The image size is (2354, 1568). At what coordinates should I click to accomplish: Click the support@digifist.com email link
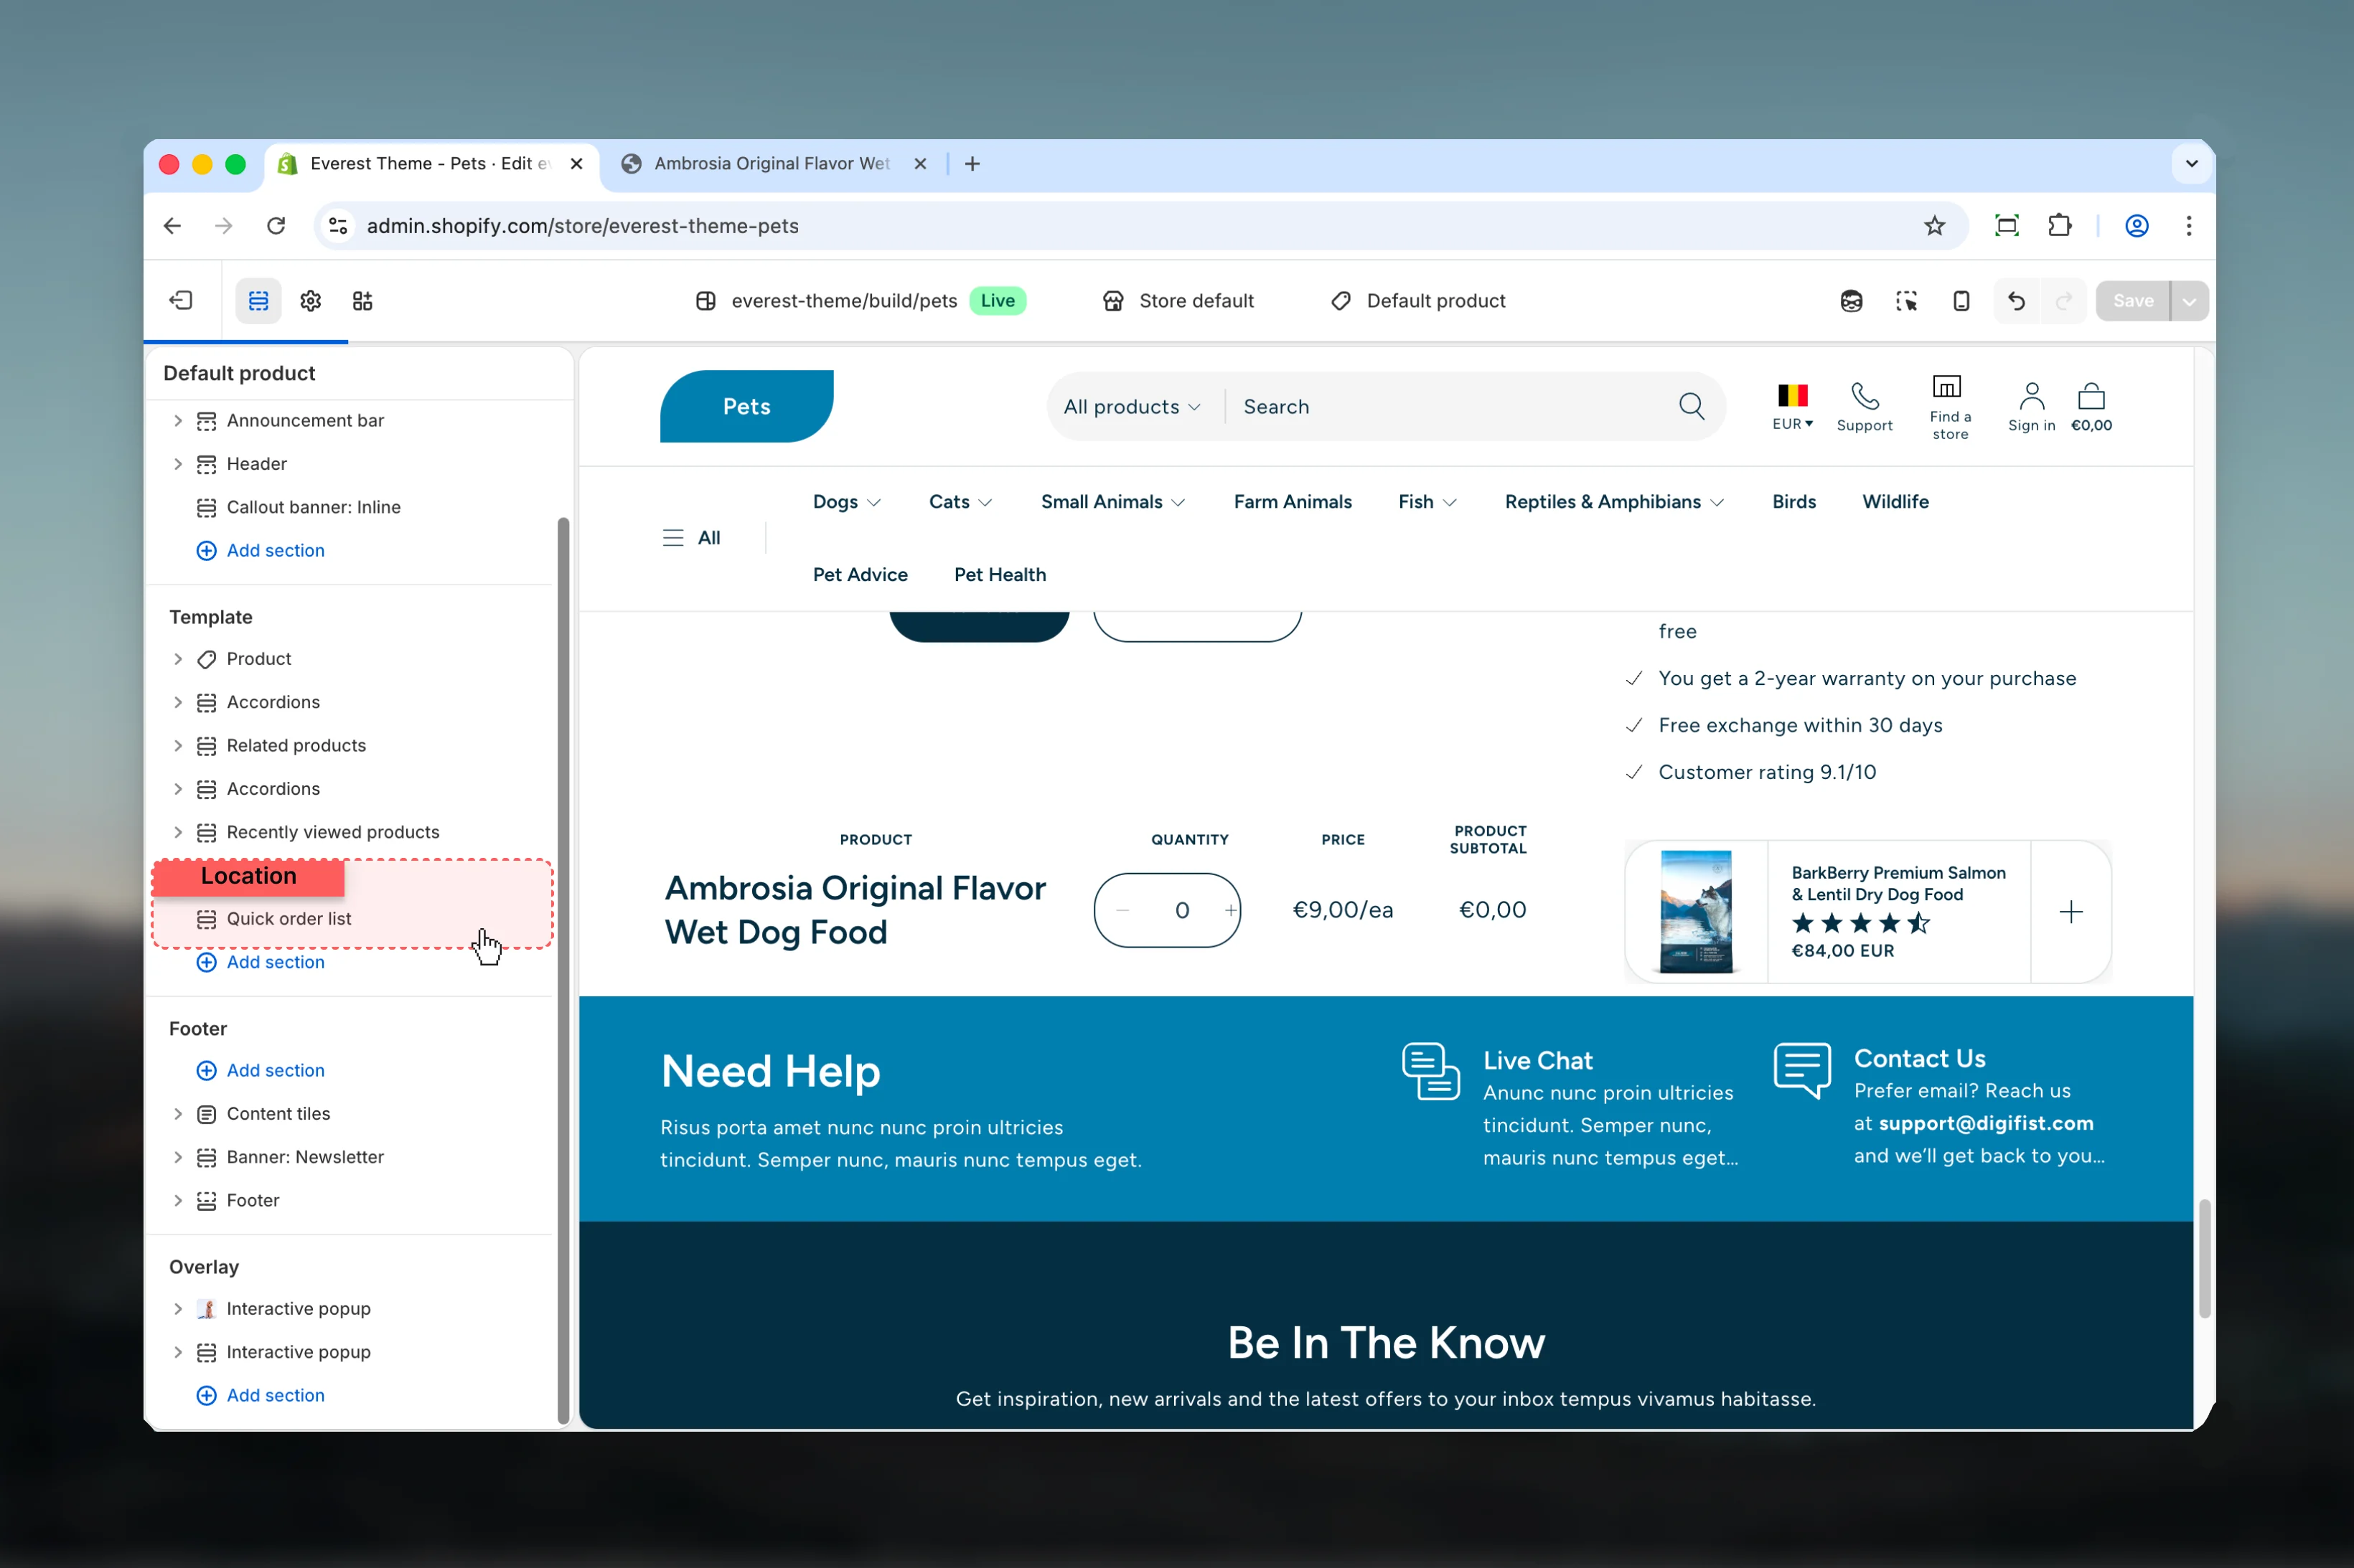(x=1986, y=1123)
